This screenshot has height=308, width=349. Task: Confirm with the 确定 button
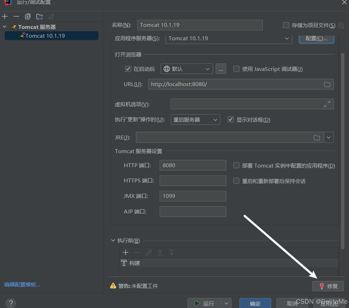[255, 303]
